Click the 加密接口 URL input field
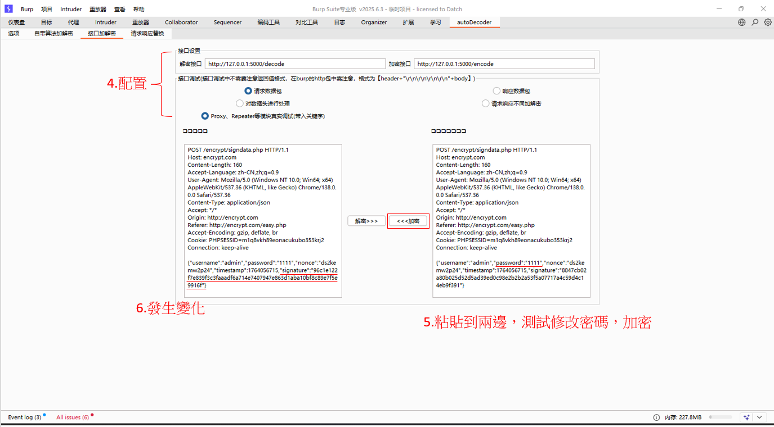The height and width of the screenshot is (427, 774). point(504,64)
